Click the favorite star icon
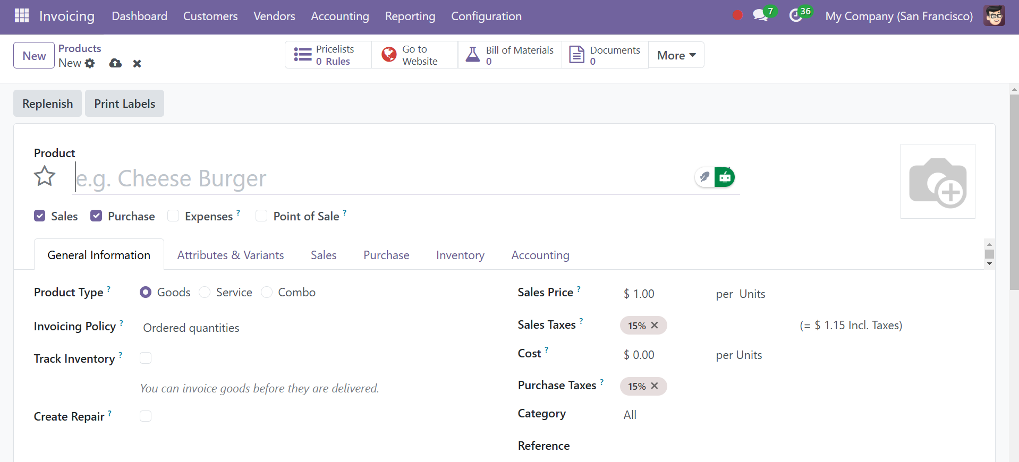Image resolution: width=1019 pixels, height=462 pixels. [x=45, y=176]
